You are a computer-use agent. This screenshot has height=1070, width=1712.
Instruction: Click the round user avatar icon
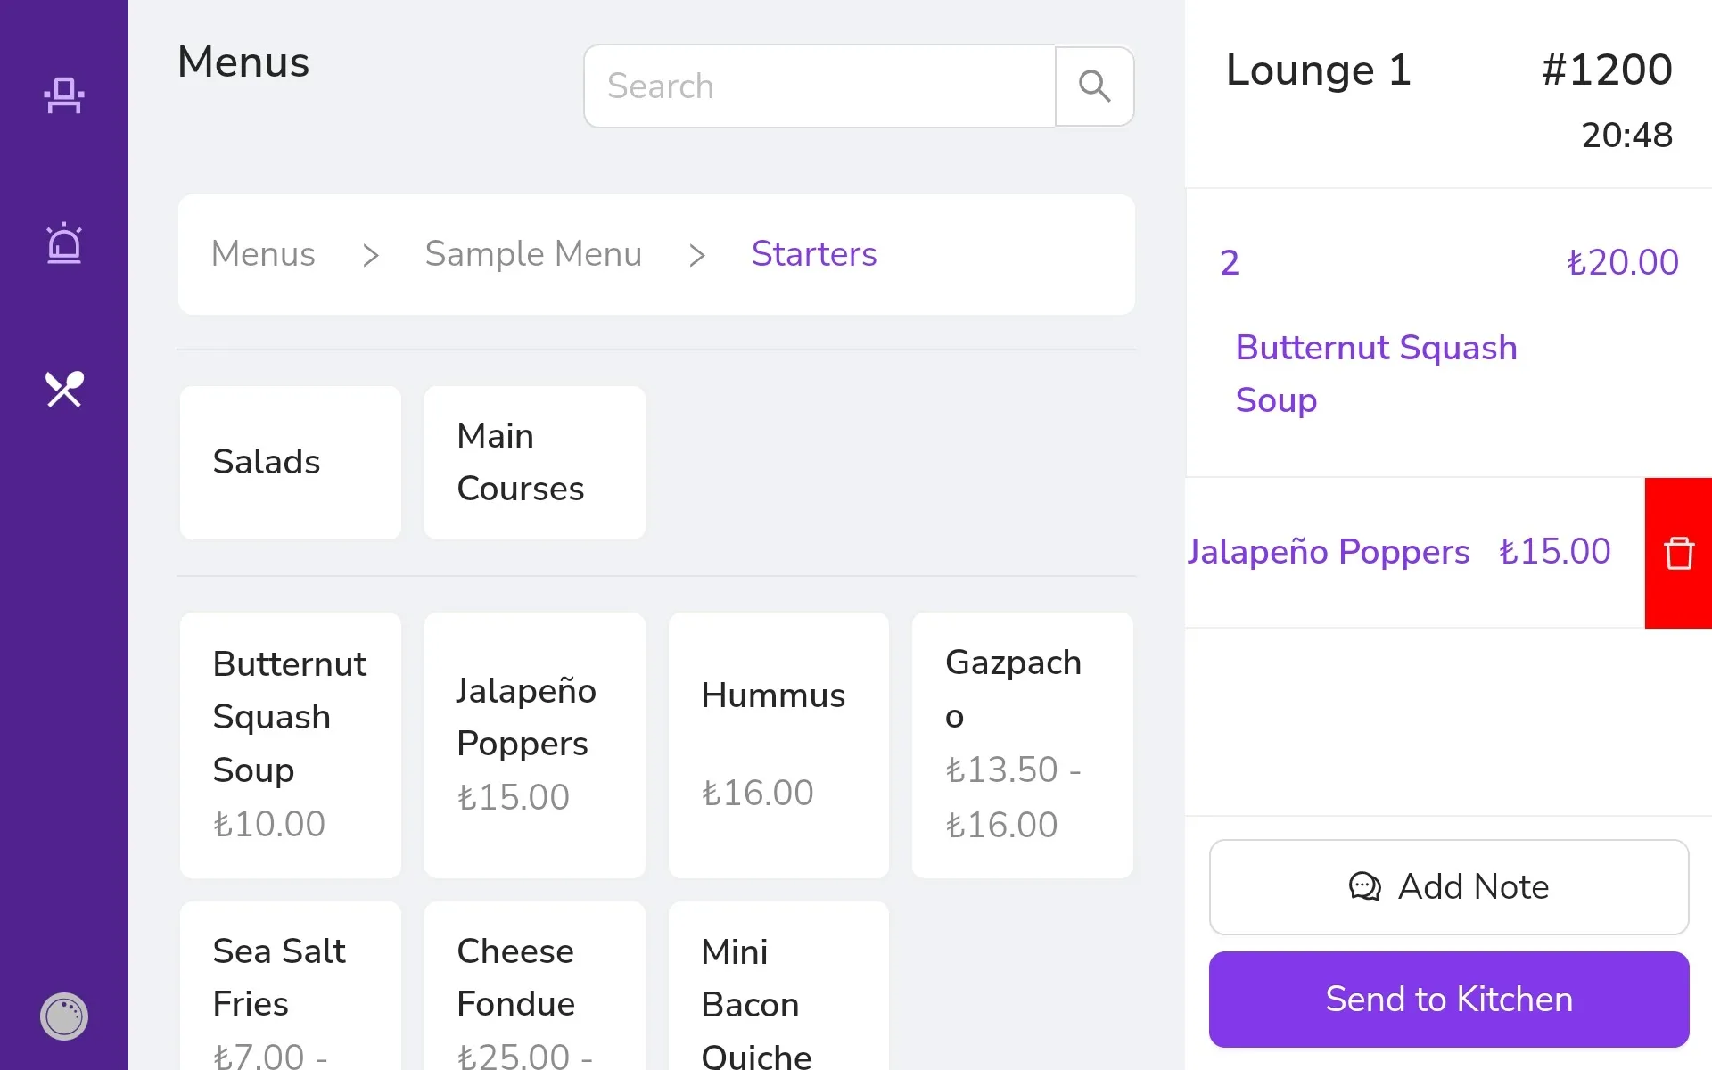pyautogui.click(x=64, y=1016)
